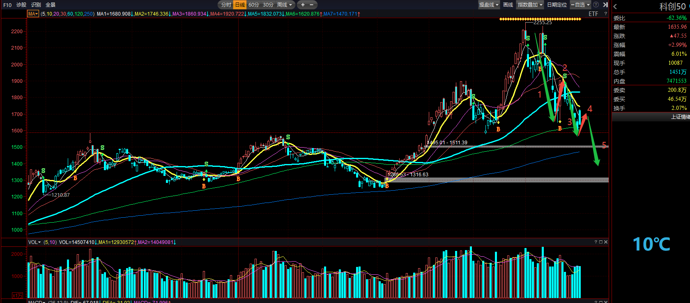The image size is (690, 303).
Task: Click the question mark icon next to the ETF label
Action: tap(605, 14)
